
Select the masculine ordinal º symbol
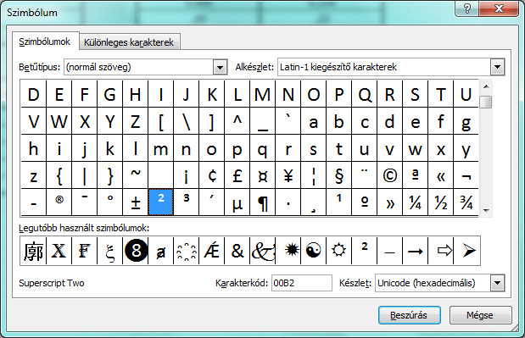click(365, 202)
